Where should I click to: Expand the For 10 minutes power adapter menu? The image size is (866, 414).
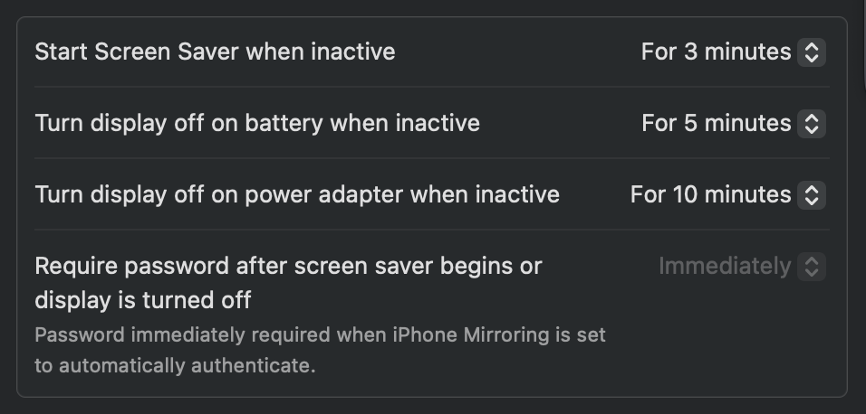point(711,194)
